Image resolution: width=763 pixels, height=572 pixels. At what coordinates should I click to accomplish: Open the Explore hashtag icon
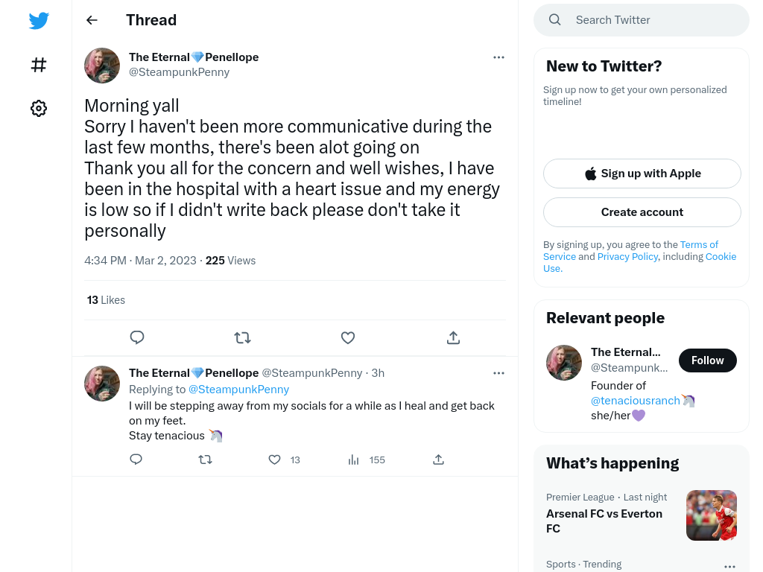pos(39,65)
